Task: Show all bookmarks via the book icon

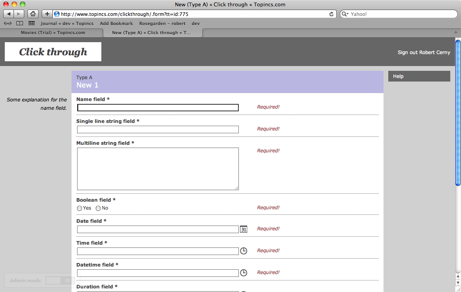Action: click(19, 23)
